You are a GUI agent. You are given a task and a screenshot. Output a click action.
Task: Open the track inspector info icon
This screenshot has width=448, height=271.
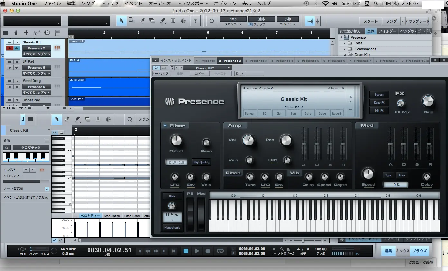[16, 33]
